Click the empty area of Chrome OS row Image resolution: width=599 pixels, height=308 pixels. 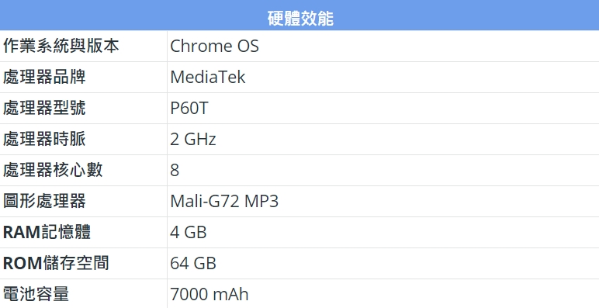click(428, 47)
